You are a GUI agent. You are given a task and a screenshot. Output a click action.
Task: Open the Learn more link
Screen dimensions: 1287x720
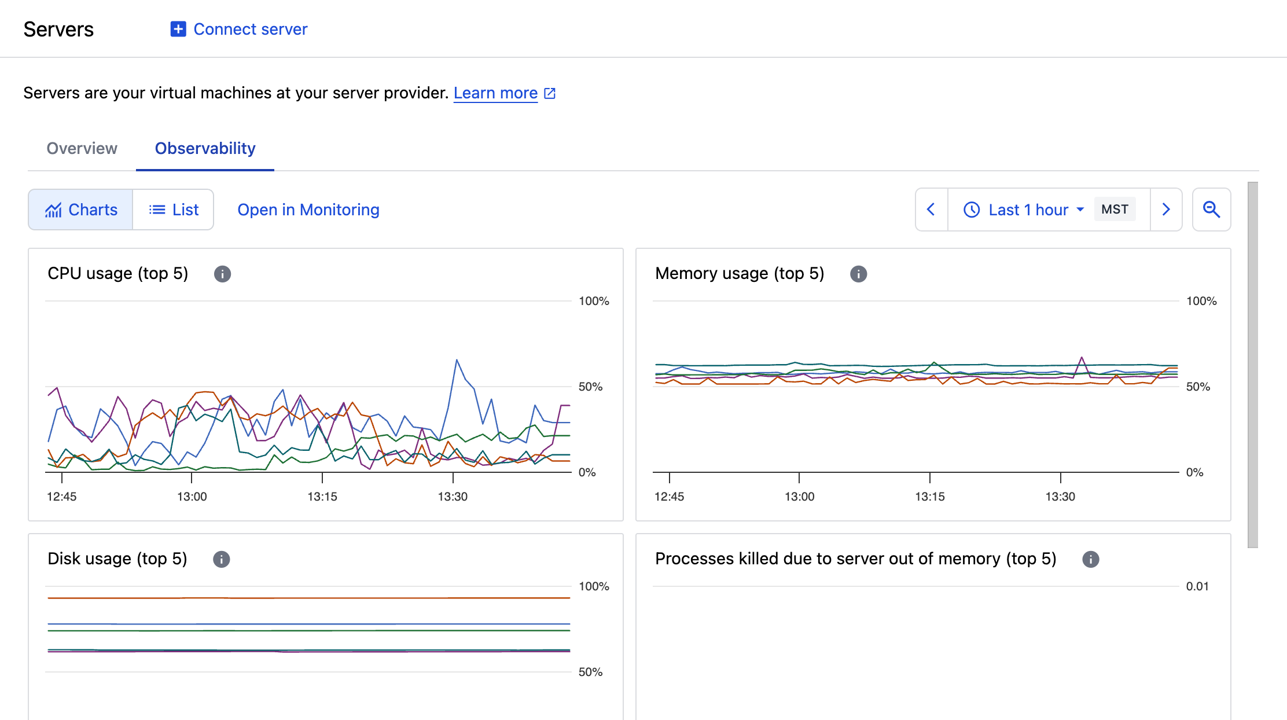click(495, 93)
